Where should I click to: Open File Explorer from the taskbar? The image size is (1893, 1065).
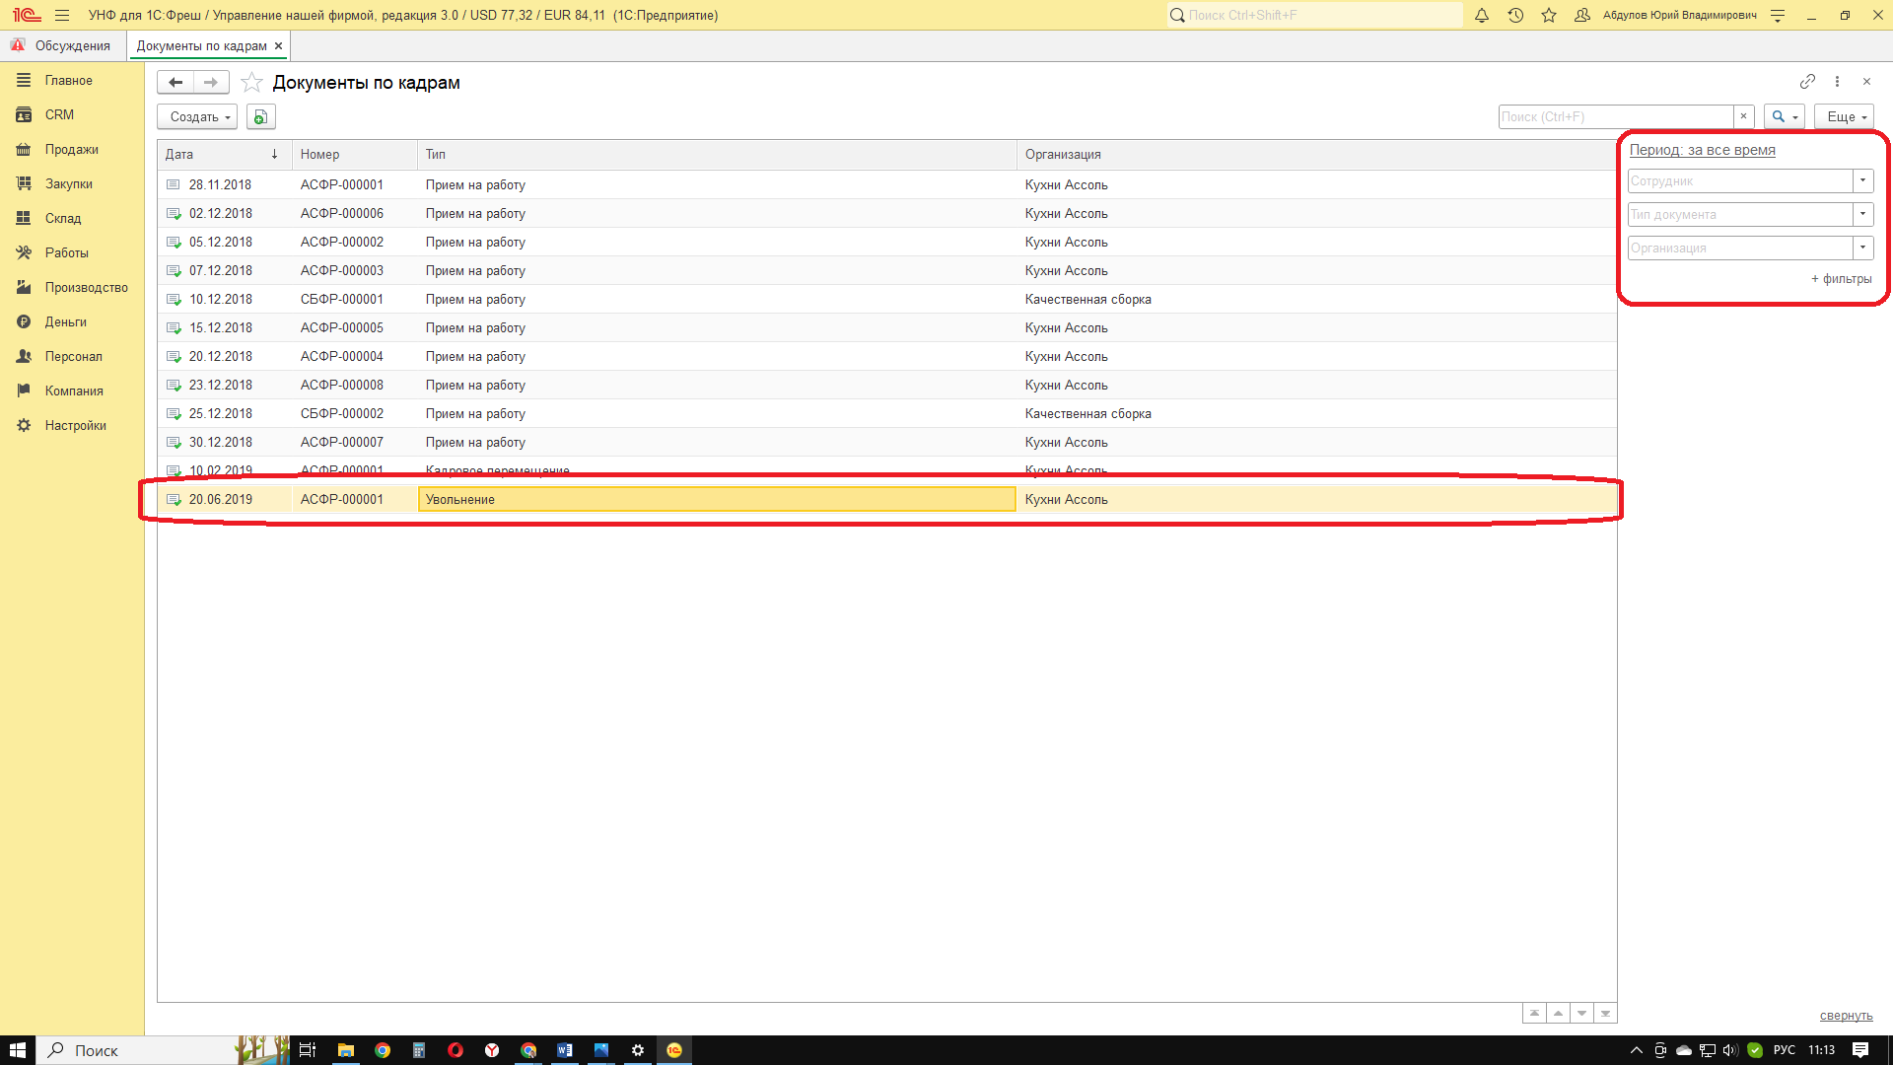coord(345,1050)
